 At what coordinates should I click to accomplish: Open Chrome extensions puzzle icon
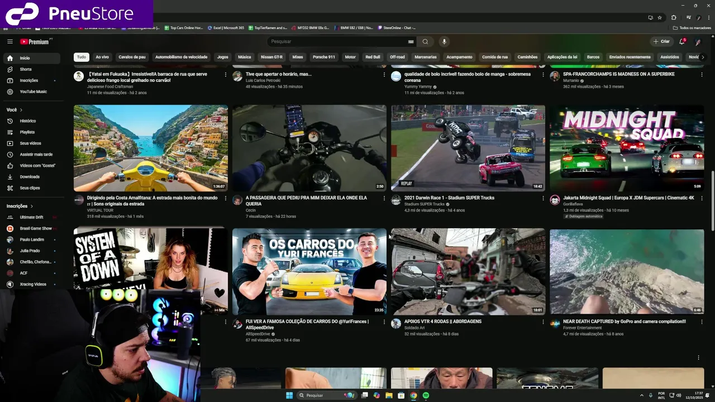pyautogui.click(x=674, y=17)
